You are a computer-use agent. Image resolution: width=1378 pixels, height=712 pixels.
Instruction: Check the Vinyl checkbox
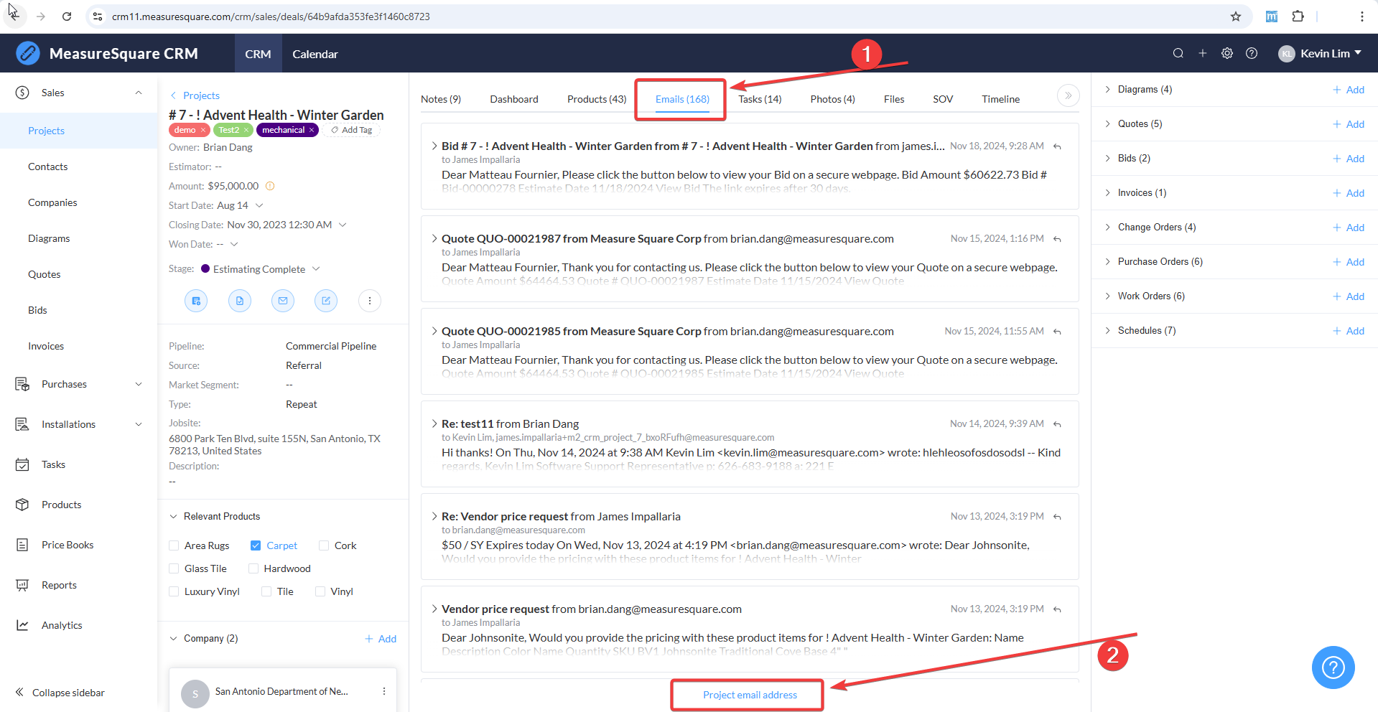pos(320,591)
